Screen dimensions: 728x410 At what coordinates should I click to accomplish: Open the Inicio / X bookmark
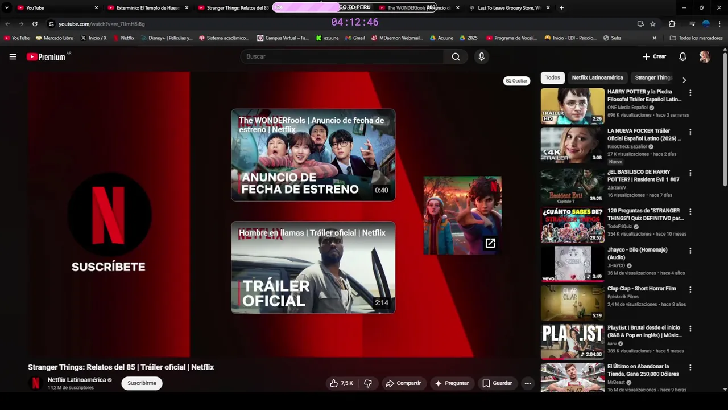[x=93, y=38]
